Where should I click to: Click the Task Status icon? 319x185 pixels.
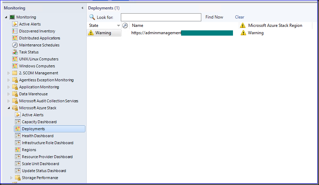click(x=15, y=52)
